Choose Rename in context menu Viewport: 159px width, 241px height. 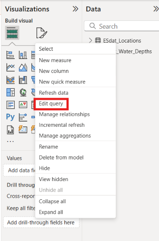75,147
